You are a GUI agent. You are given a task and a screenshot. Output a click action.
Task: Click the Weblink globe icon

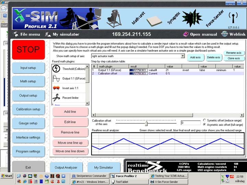(x=224, y=34)
